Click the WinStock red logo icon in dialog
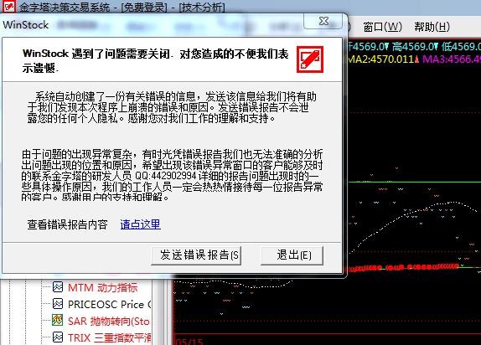Image resolution: width=481 pixels, height=345 pixels. click(x=310, y=59)
